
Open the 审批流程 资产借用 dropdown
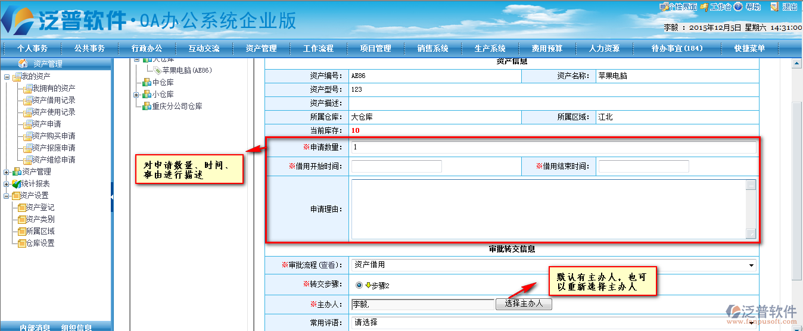pos(751,266)
